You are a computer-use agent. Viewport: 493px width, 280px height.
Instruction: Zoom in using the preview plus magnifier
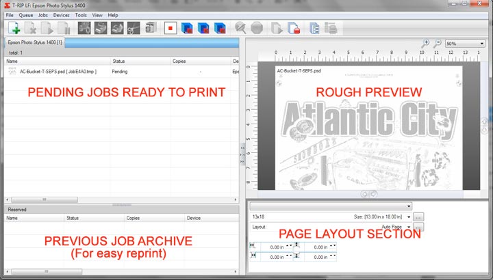tap(425, 43)
